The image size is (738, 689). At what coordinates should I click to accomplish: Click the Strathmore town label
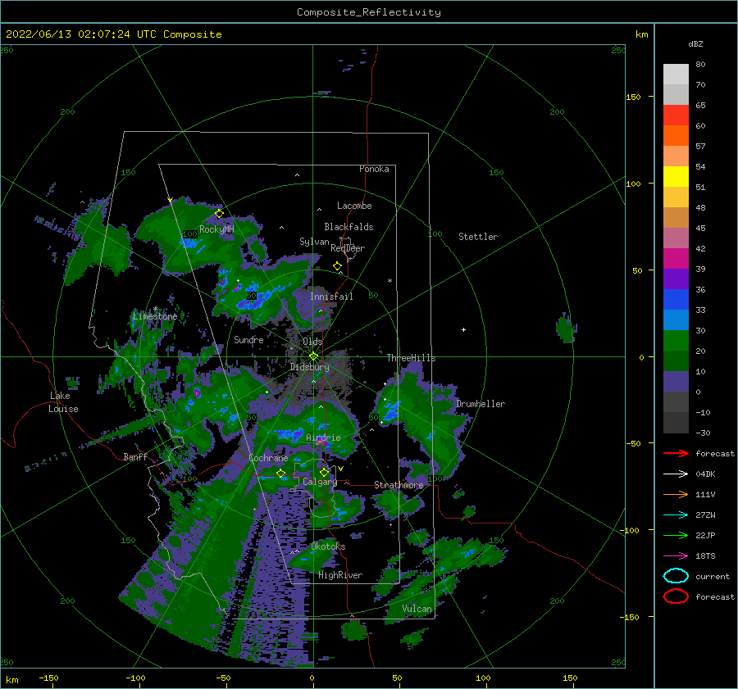(x=399, y=485)
